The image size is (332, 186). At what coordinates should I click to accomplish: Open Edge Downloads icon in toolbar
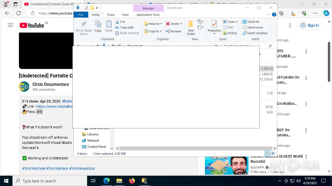(x=293, y=13)
